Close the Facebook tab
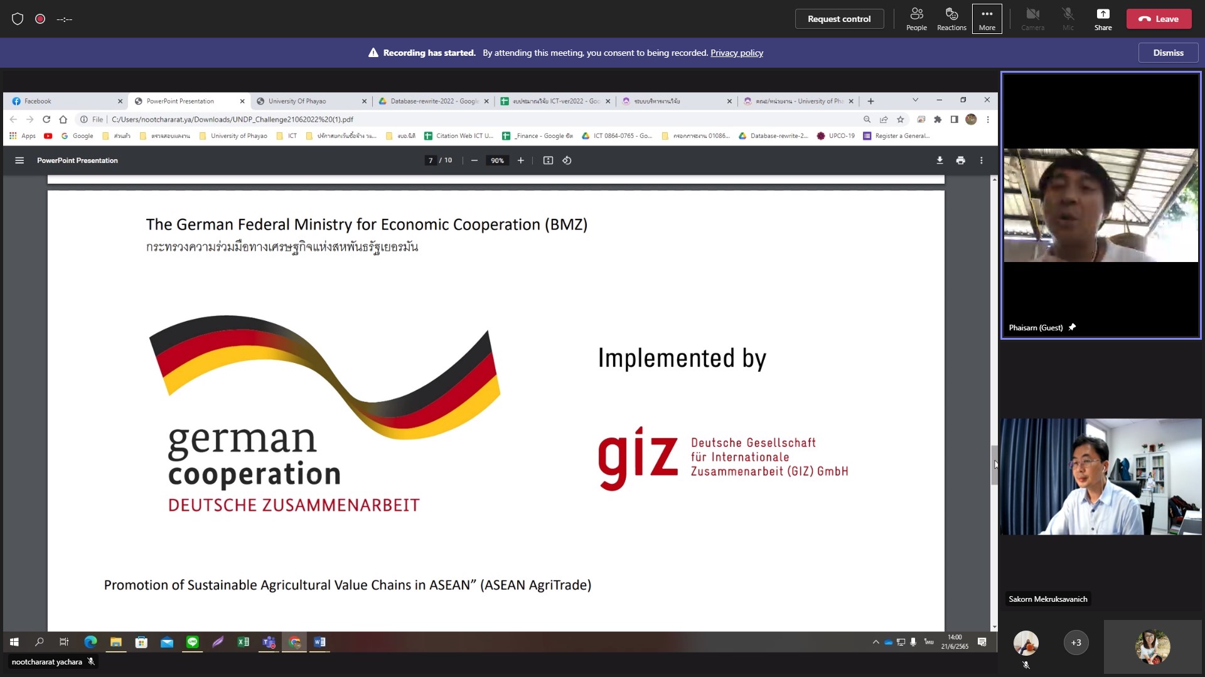Image resolution: width=1205 pixels, height=677 pixels. (x=120, y=101)
